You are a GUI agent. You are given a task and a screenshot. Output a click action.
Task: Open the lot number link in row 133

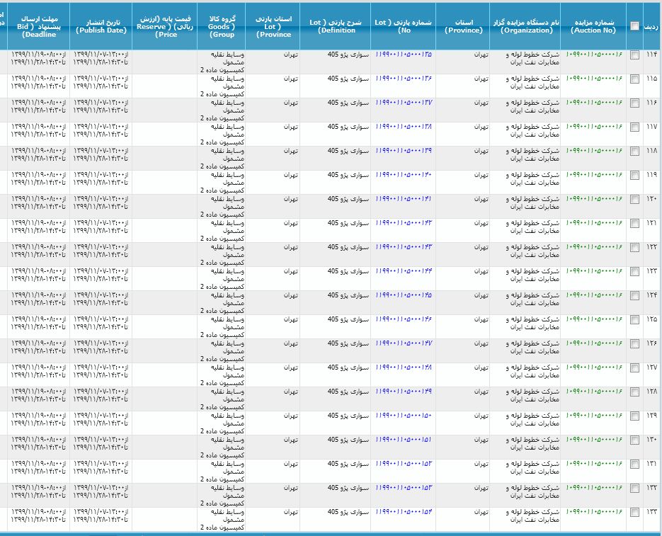pyautogui.click(x=404, y=512)
